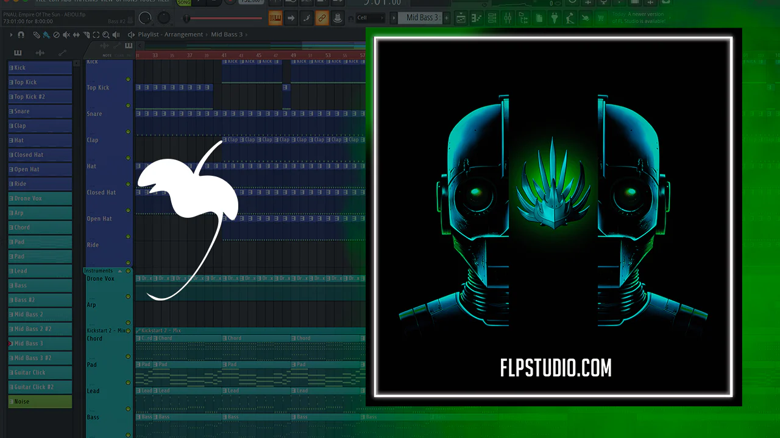Open the Playlist view icon in main toolbar
The width and height of the screenshot is (780, 438).
[x=461, y=18]
